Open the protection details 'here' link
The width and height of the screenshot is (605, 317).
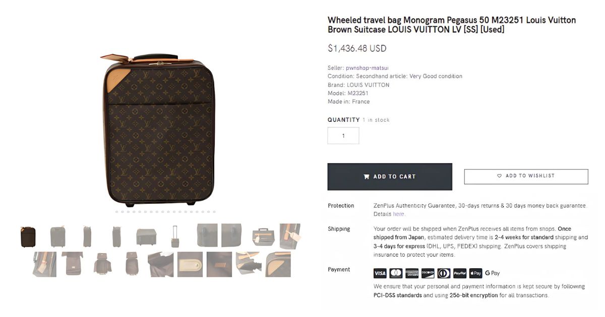[398, 214]
